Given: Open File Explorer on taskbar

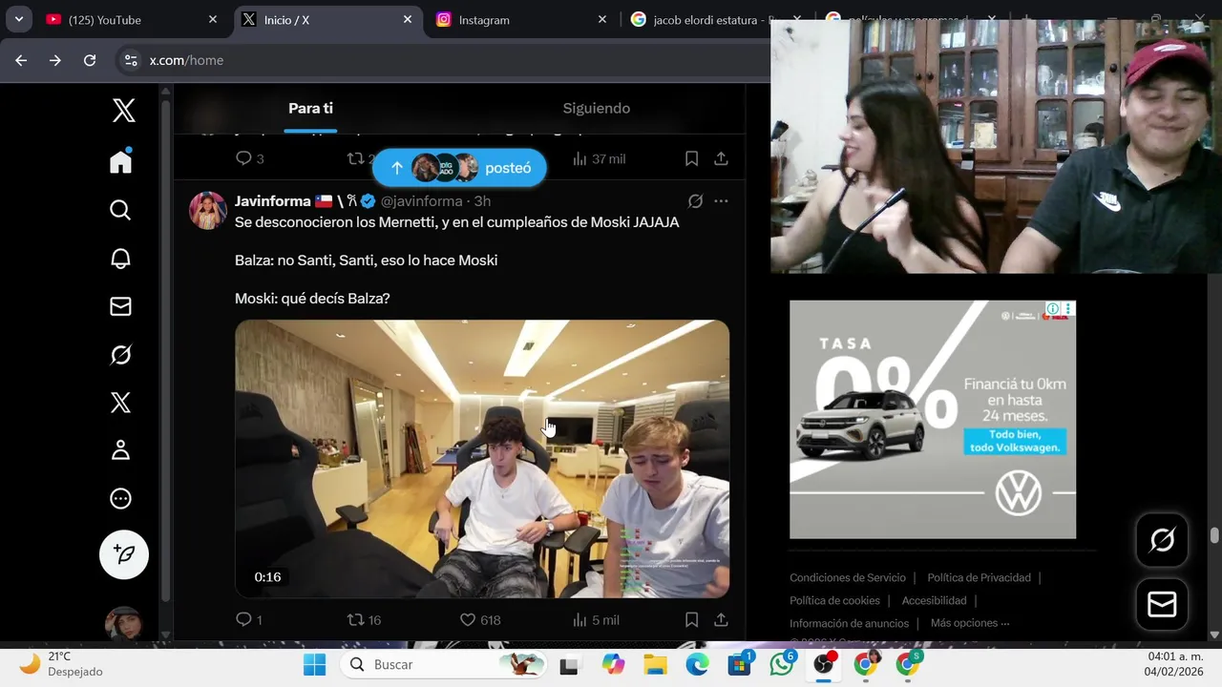Looking at the screenshot, I should click(655, 664).
